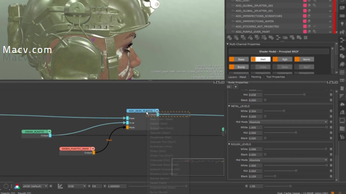Collapse the Multi-Channel Properties section

tap(228, 44)
